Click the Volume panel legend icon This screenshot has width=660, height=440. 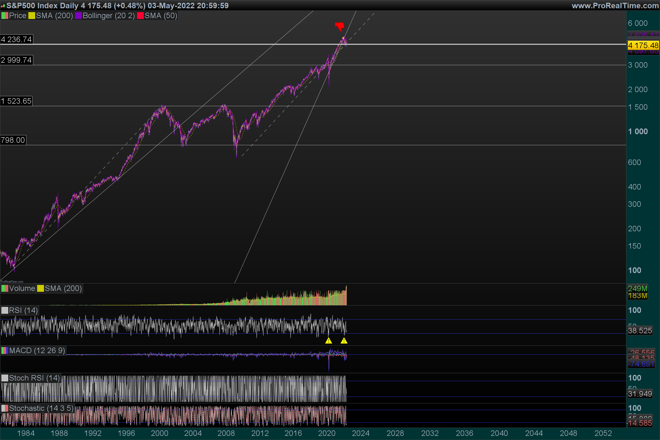pos(4,288)
